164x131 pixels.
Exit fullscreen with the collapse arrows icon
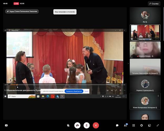(x=158, y=125)
